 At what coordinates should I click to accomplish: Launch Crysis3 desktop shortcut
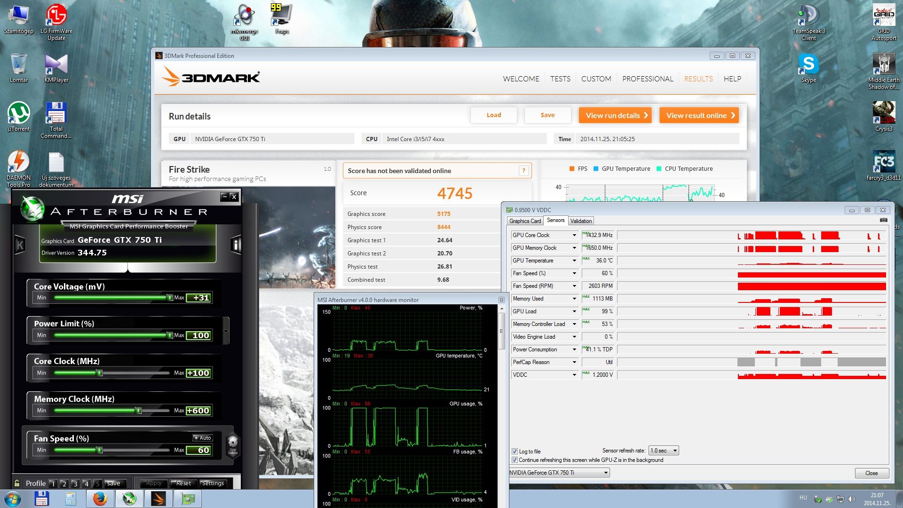coord(884,117)
